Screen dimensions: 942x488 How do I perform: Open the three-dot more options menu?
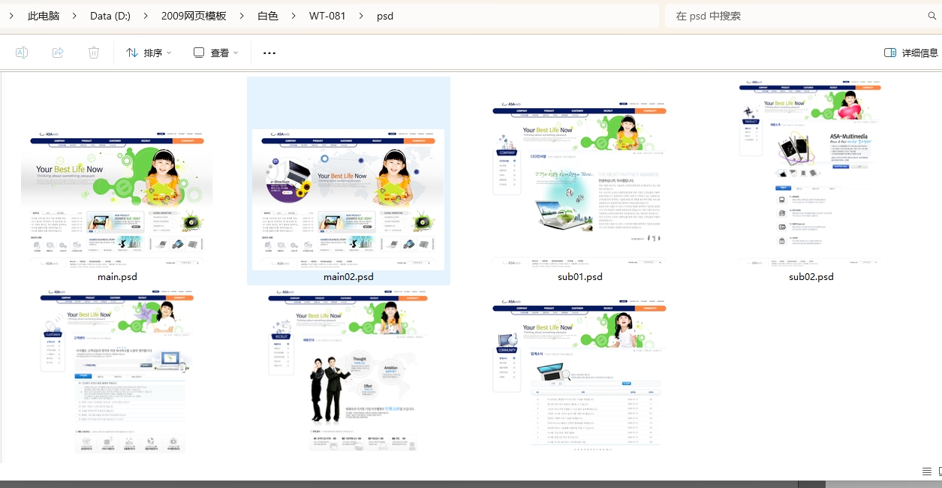tap(269, 53)
